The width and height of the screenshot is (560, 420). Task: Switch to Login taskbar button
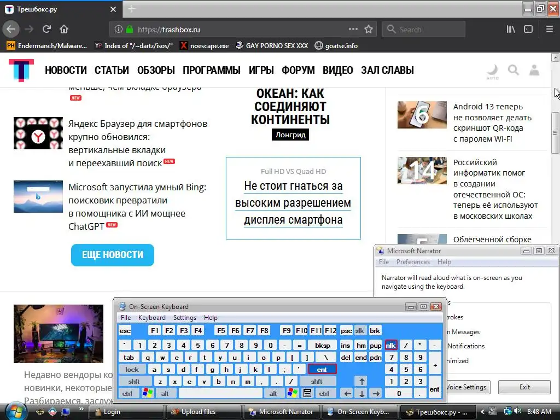pos(125,412)
